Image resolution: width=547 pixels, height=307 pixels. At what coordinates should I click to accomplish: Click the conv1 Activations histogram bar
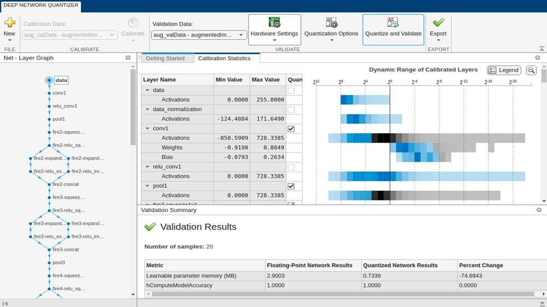(x=427, y=138)
